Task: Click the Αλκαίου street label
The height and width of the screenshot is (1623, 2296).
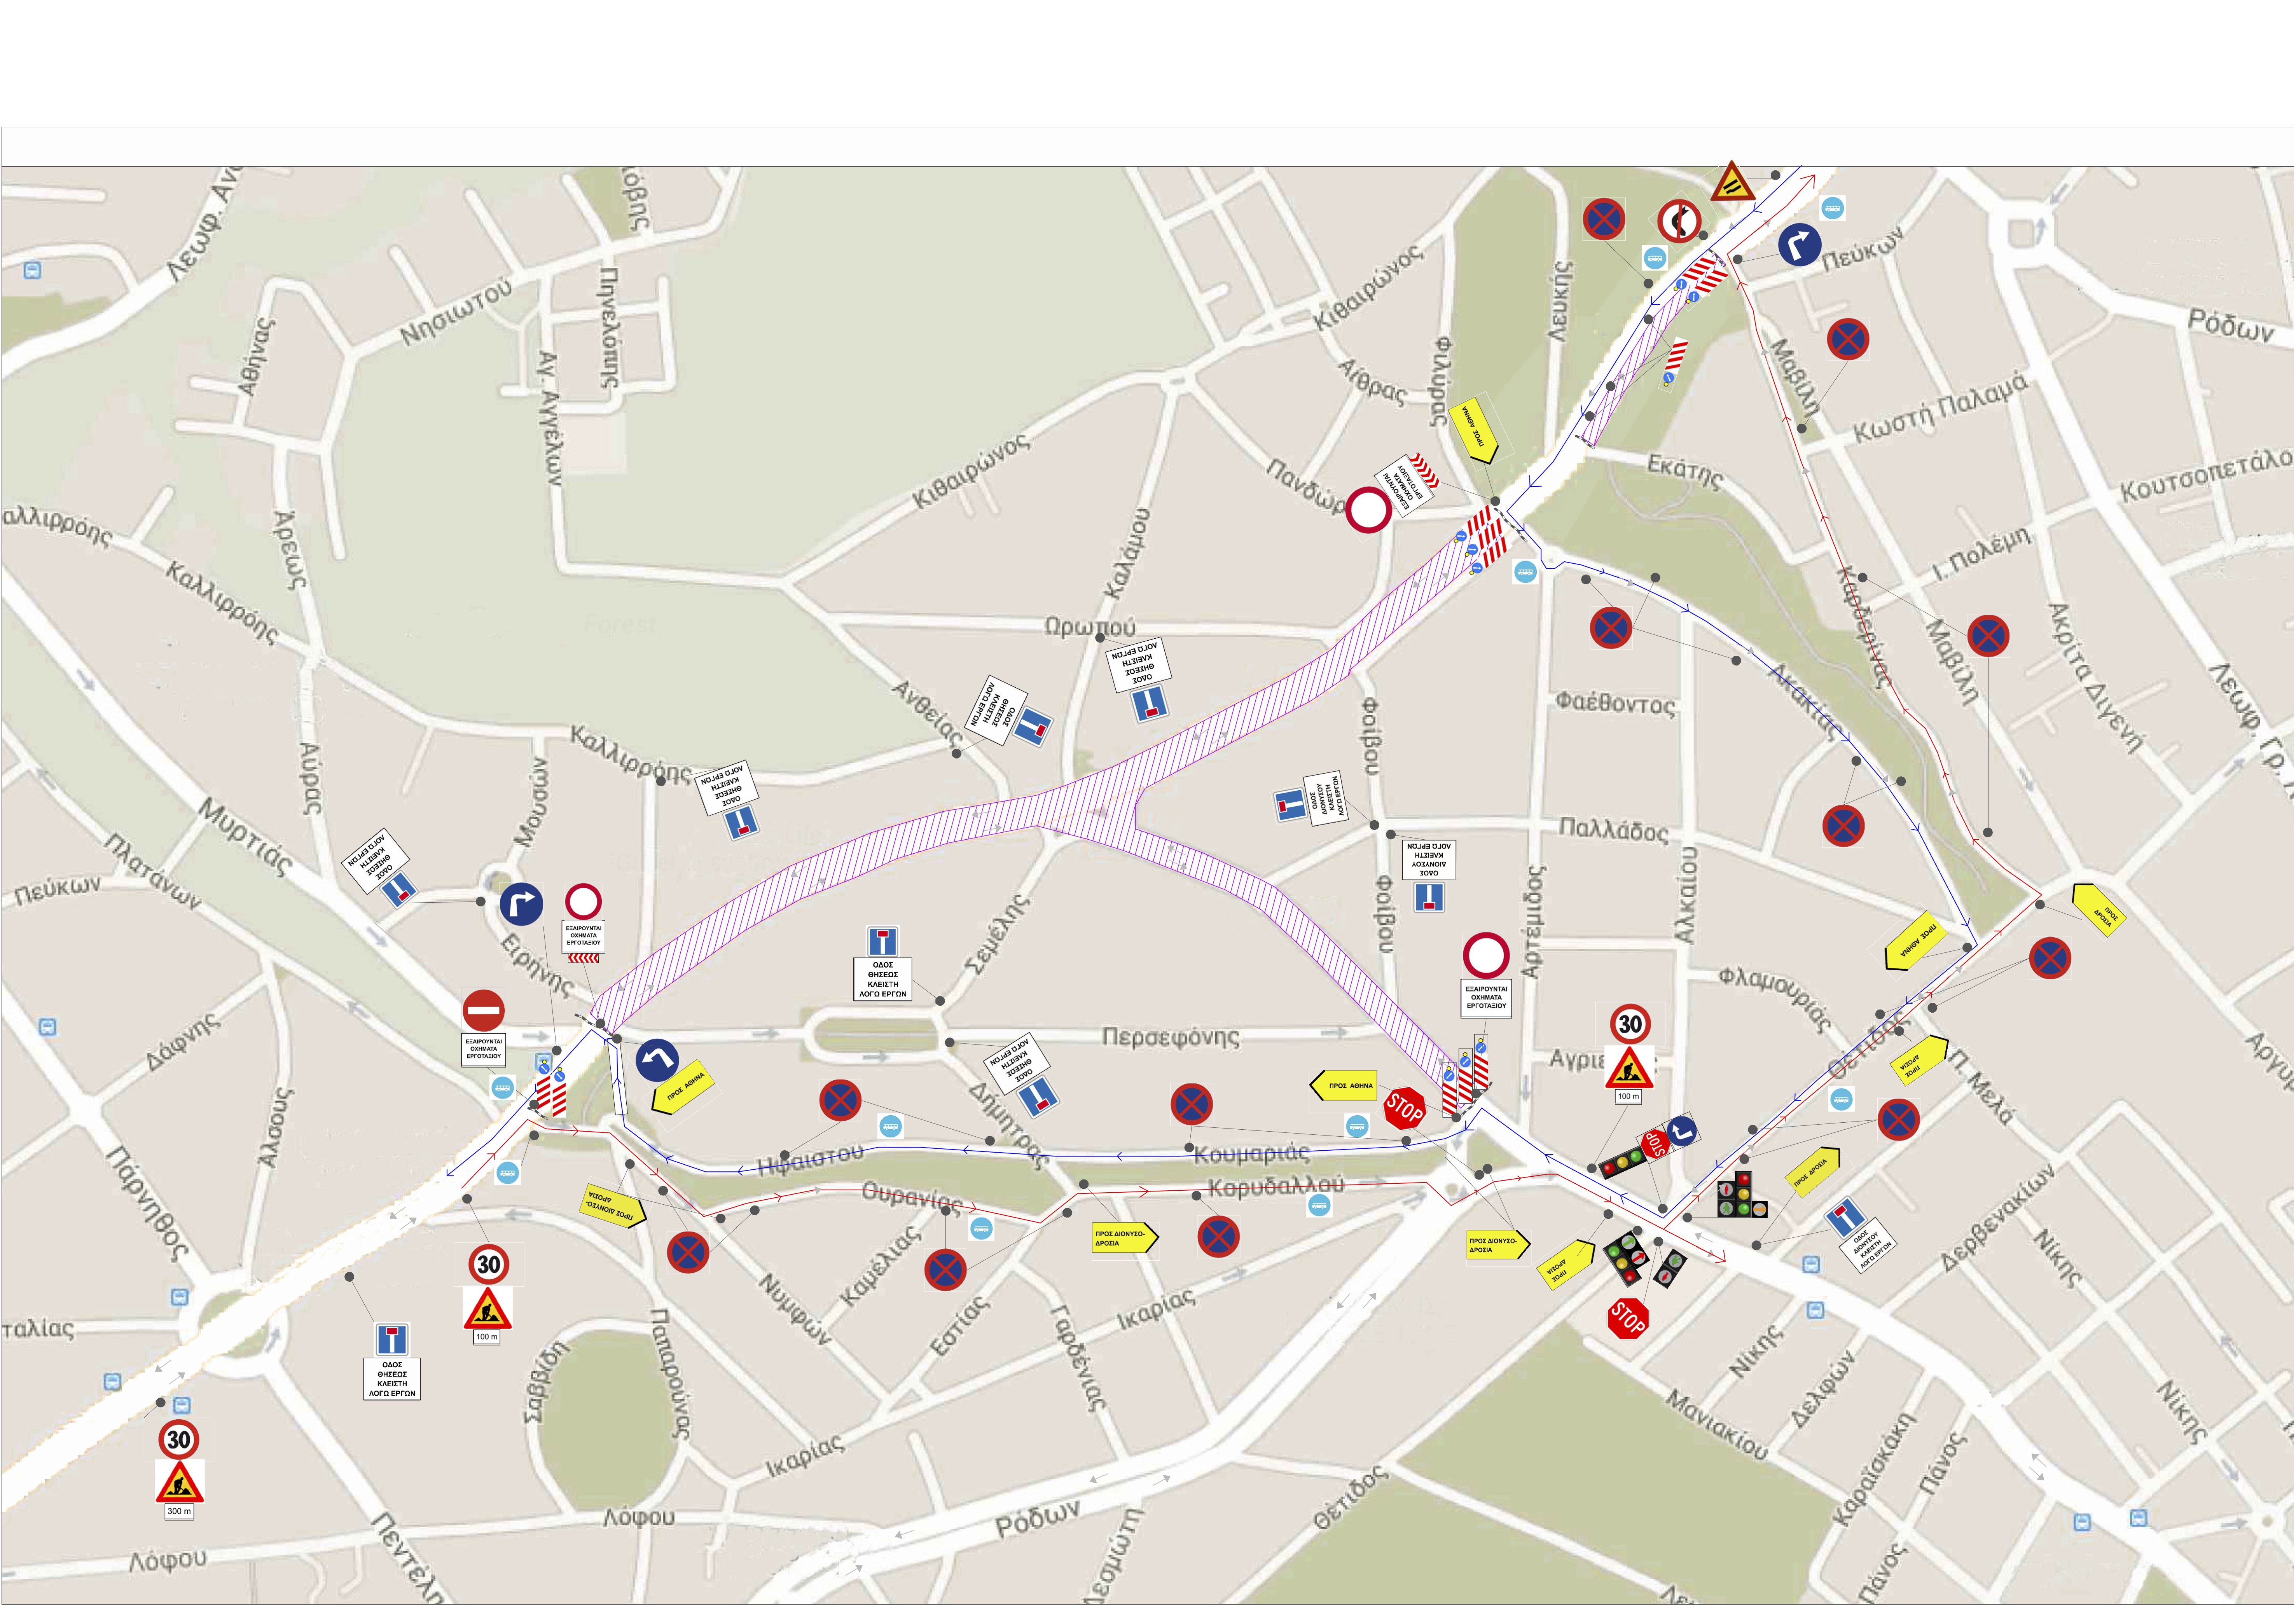Action: click(1686, 895)
